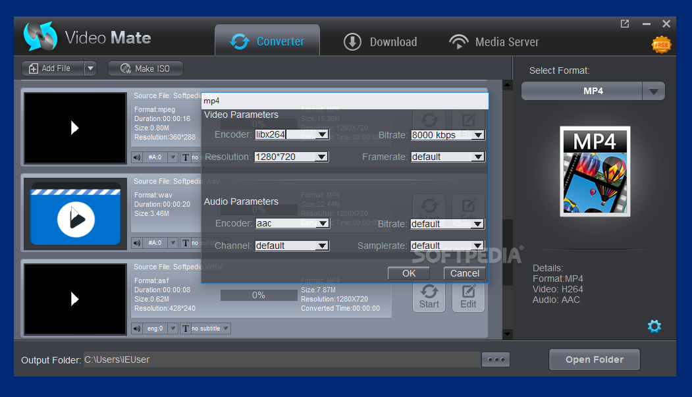Image resolution: width=692 pixels, height=397 pixels.
Task: Open the #A:0 audio dropdown for wav file
Action: (173, 242)
